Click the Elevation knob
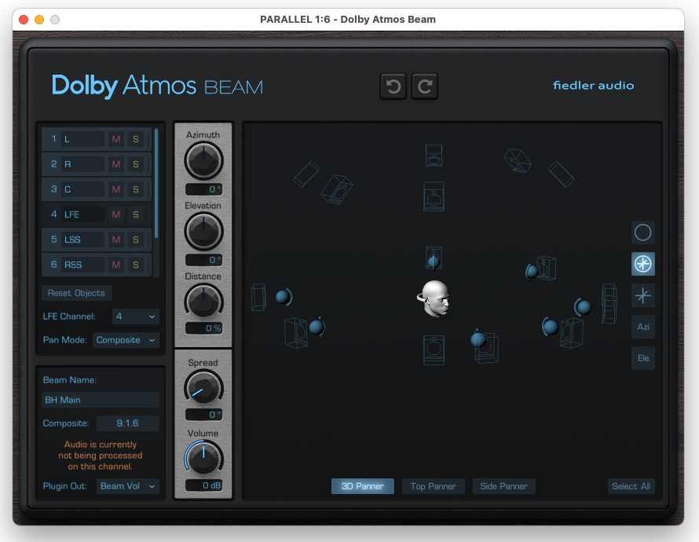This screenshot has width=699, height=542. click(x=203, y=231)
